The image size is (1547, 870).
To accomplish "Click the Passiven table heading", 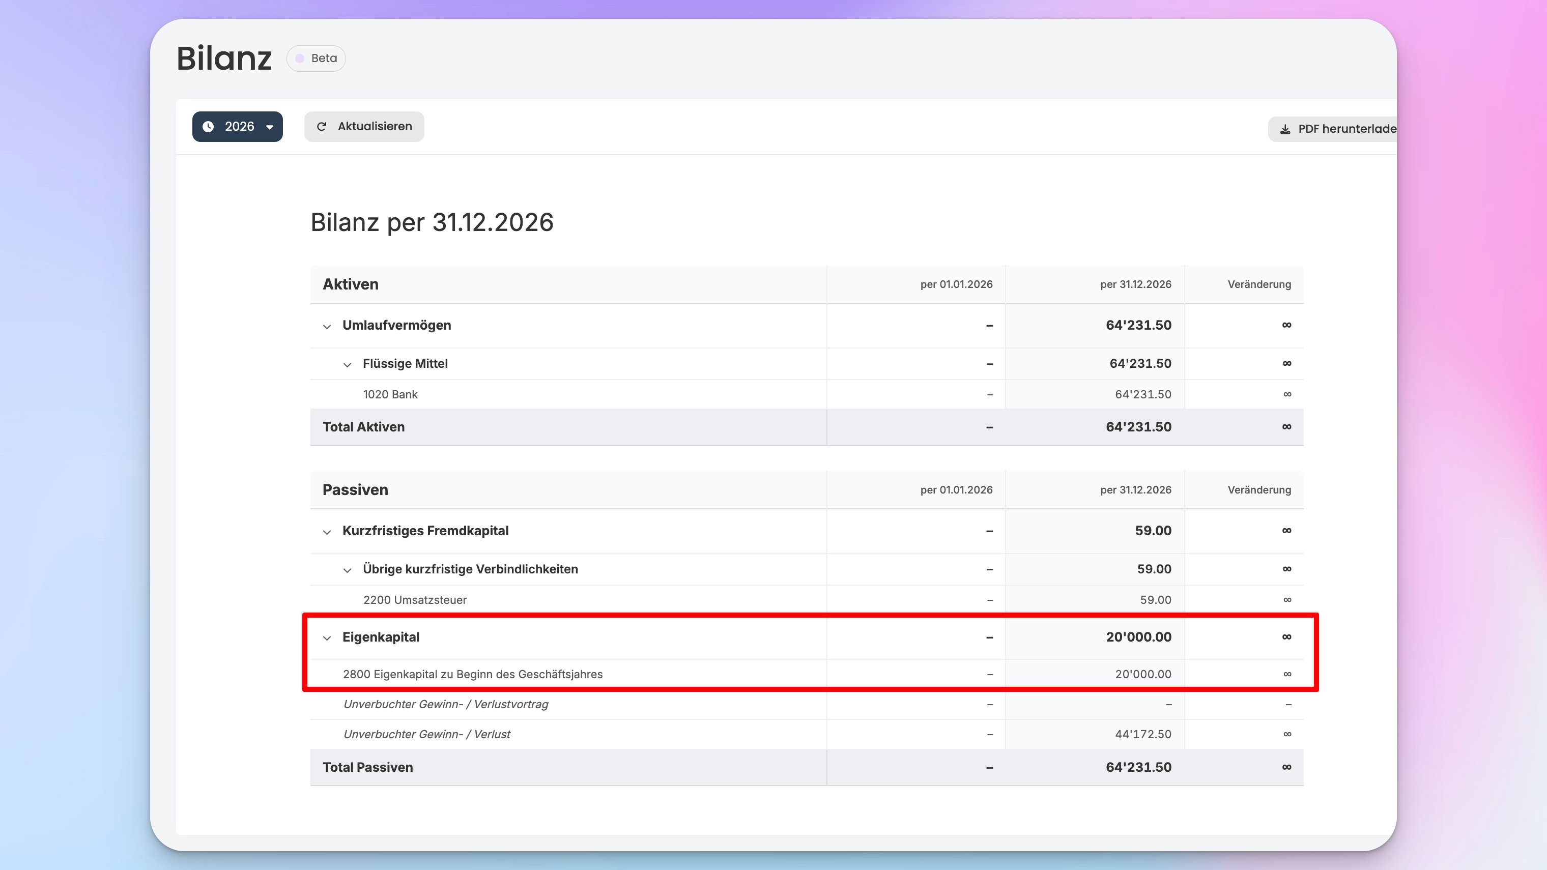I will pos(355,490).
